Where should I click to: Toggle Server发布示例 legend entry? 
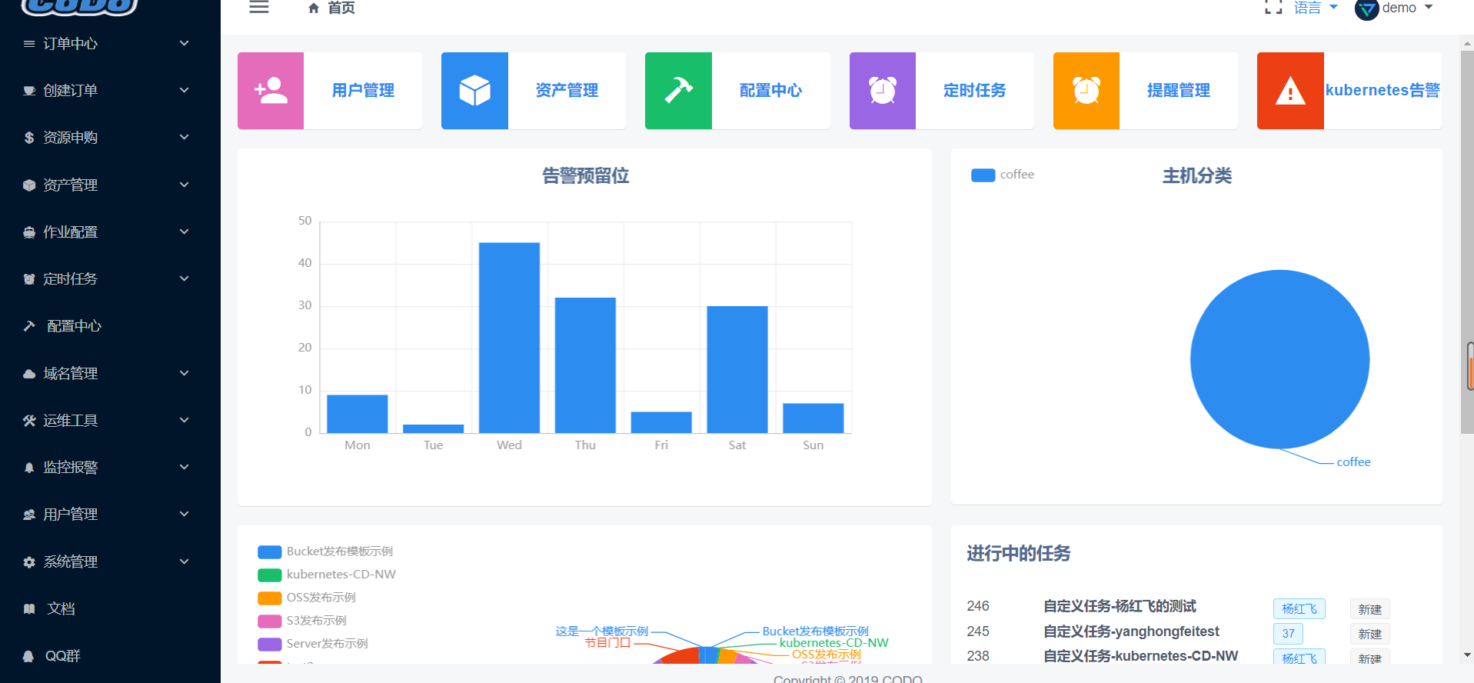coord(313,644)
